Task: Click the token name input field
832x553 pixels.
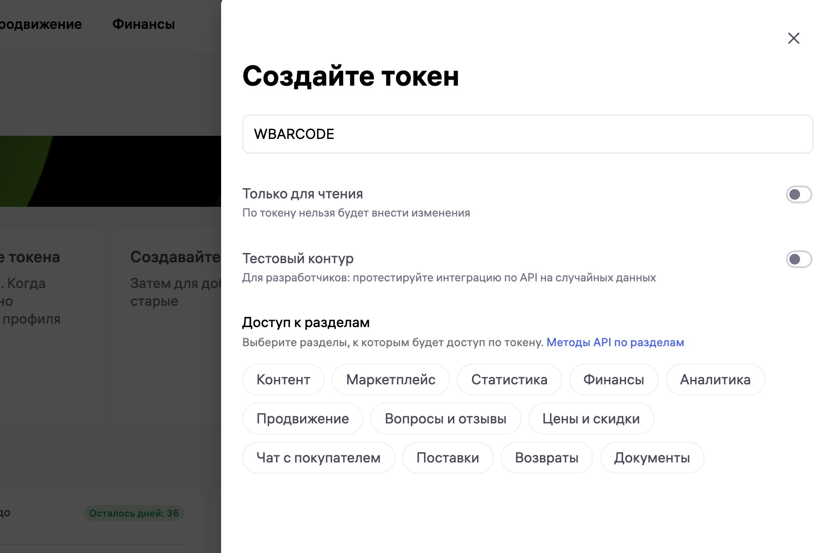Action: click(x=527, y=134)
